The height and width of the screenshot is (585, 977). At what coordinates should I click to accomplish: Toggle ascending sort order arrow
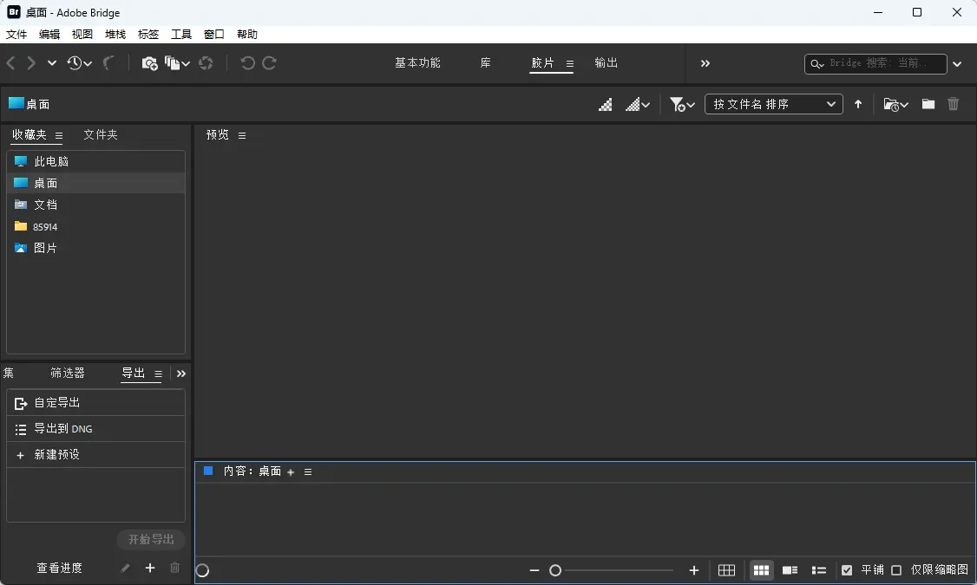[x=858, y=104]
